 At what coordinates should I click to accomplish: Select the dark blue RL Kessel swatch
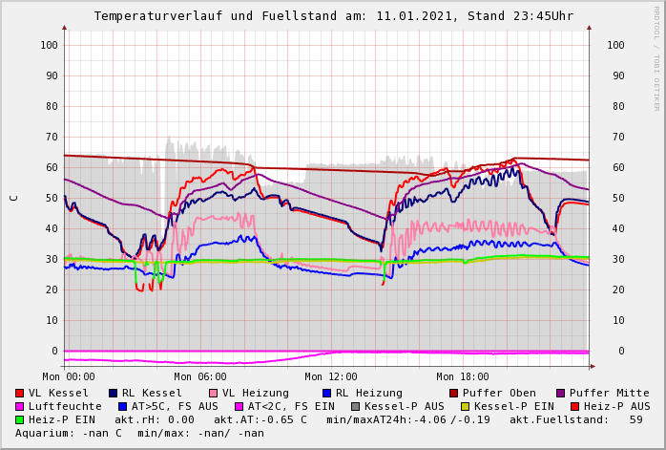(114, 393)
